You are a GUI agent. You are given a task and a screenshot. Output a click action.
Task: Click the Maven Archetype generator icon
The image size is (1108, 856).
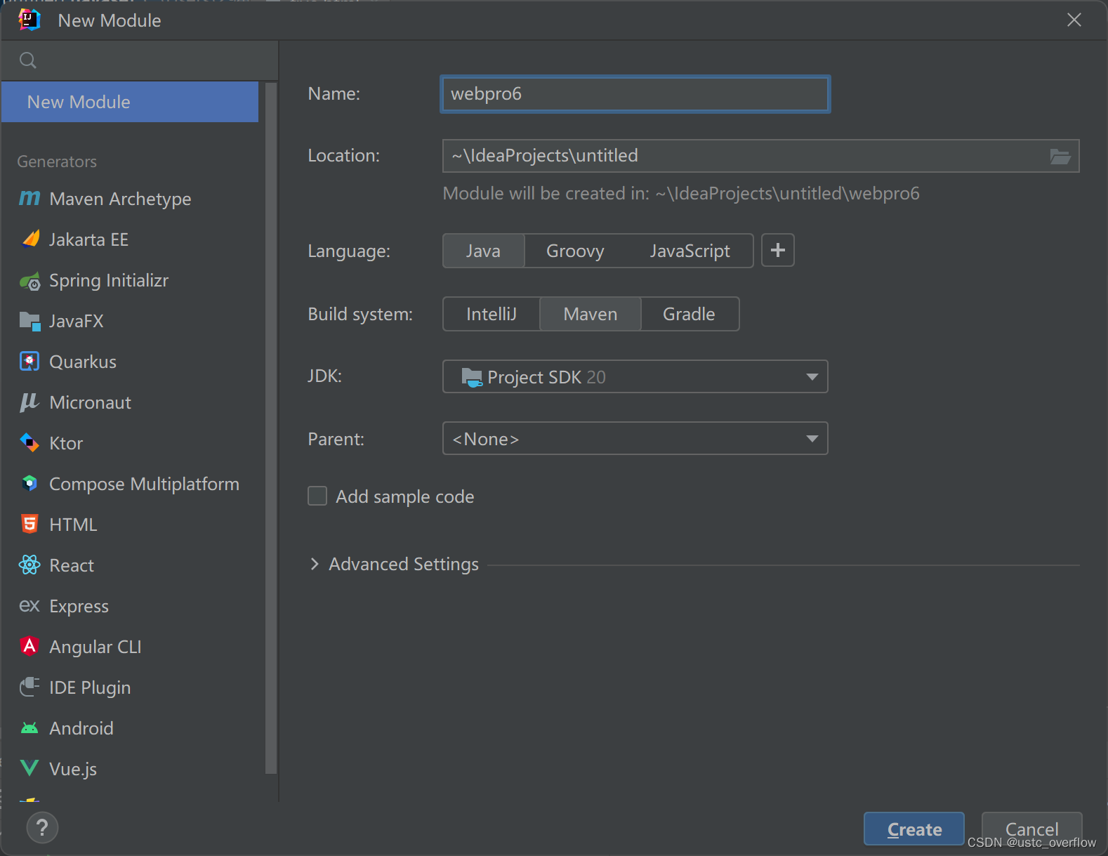click(29, 199)
